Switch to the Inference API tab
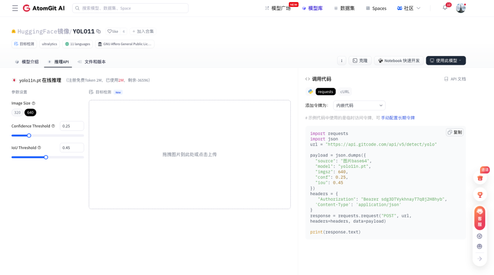The height and width of the screenshot is (275, 494). tap(58, 62)
